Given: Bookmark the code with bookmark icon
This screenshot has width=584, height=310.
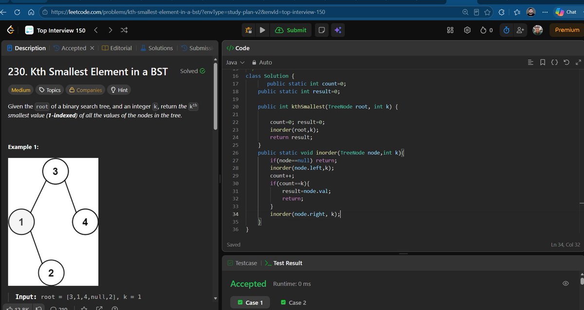Looking at the screenshot, I should (543, 62).
